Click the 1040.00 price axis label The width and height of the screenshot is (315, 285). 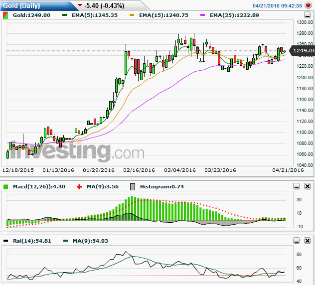click(x=305, y=165)
